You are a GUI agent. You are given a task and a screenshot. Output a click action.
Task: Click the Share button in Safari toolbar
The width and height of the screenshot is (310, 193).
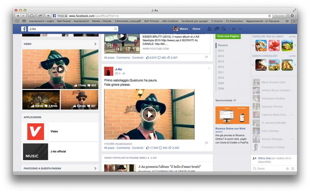(x=40, y=16)
